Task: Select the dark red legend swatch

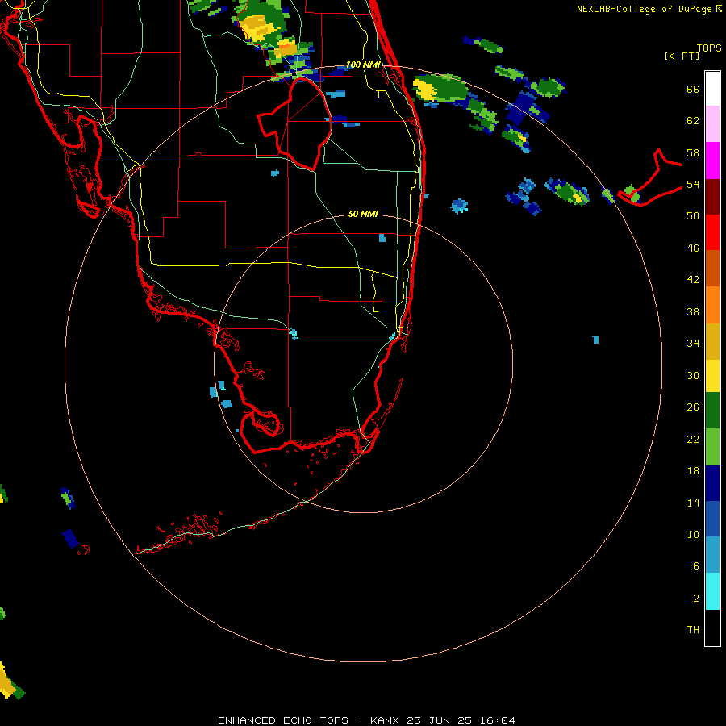Action: [x=712, y=197]
